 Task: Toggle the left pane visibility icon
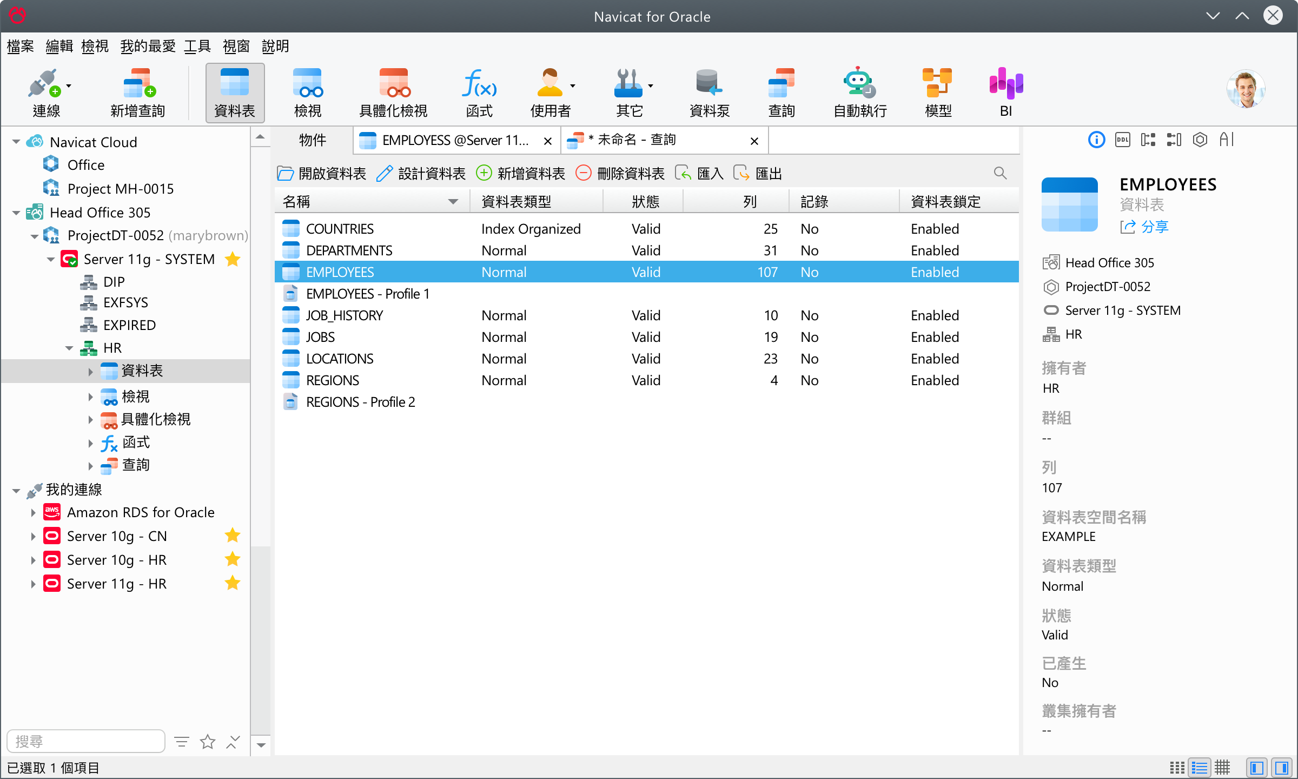pos(1257,768)
